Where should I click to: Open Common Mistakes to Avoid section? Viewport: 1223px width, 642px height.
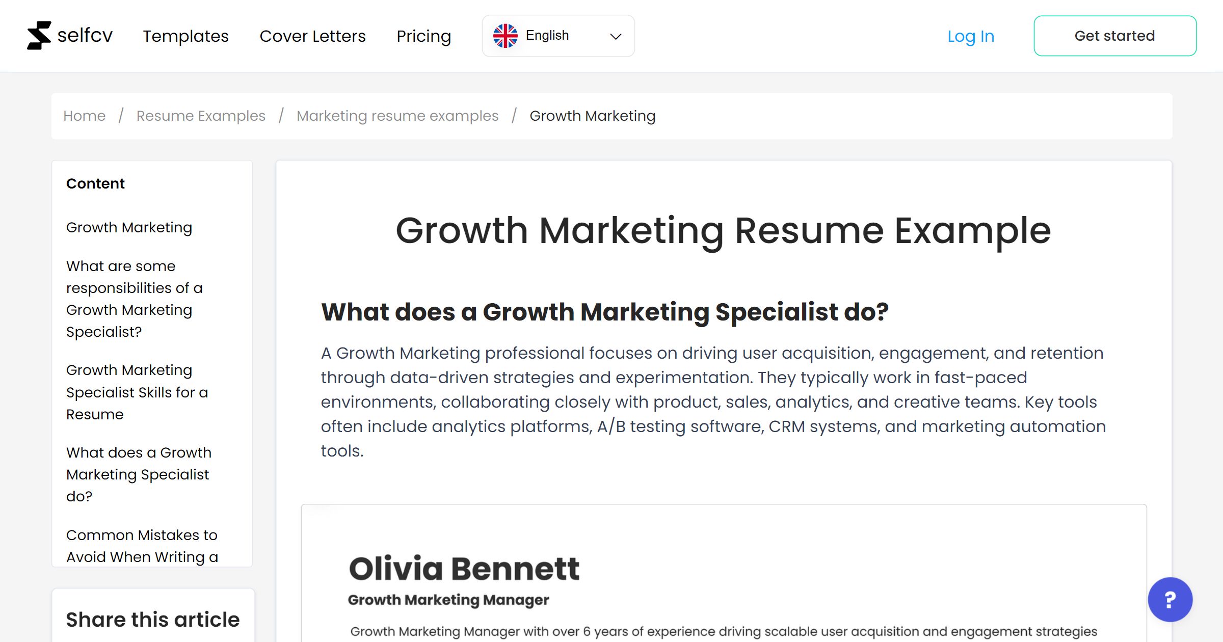tap(142, 546)
